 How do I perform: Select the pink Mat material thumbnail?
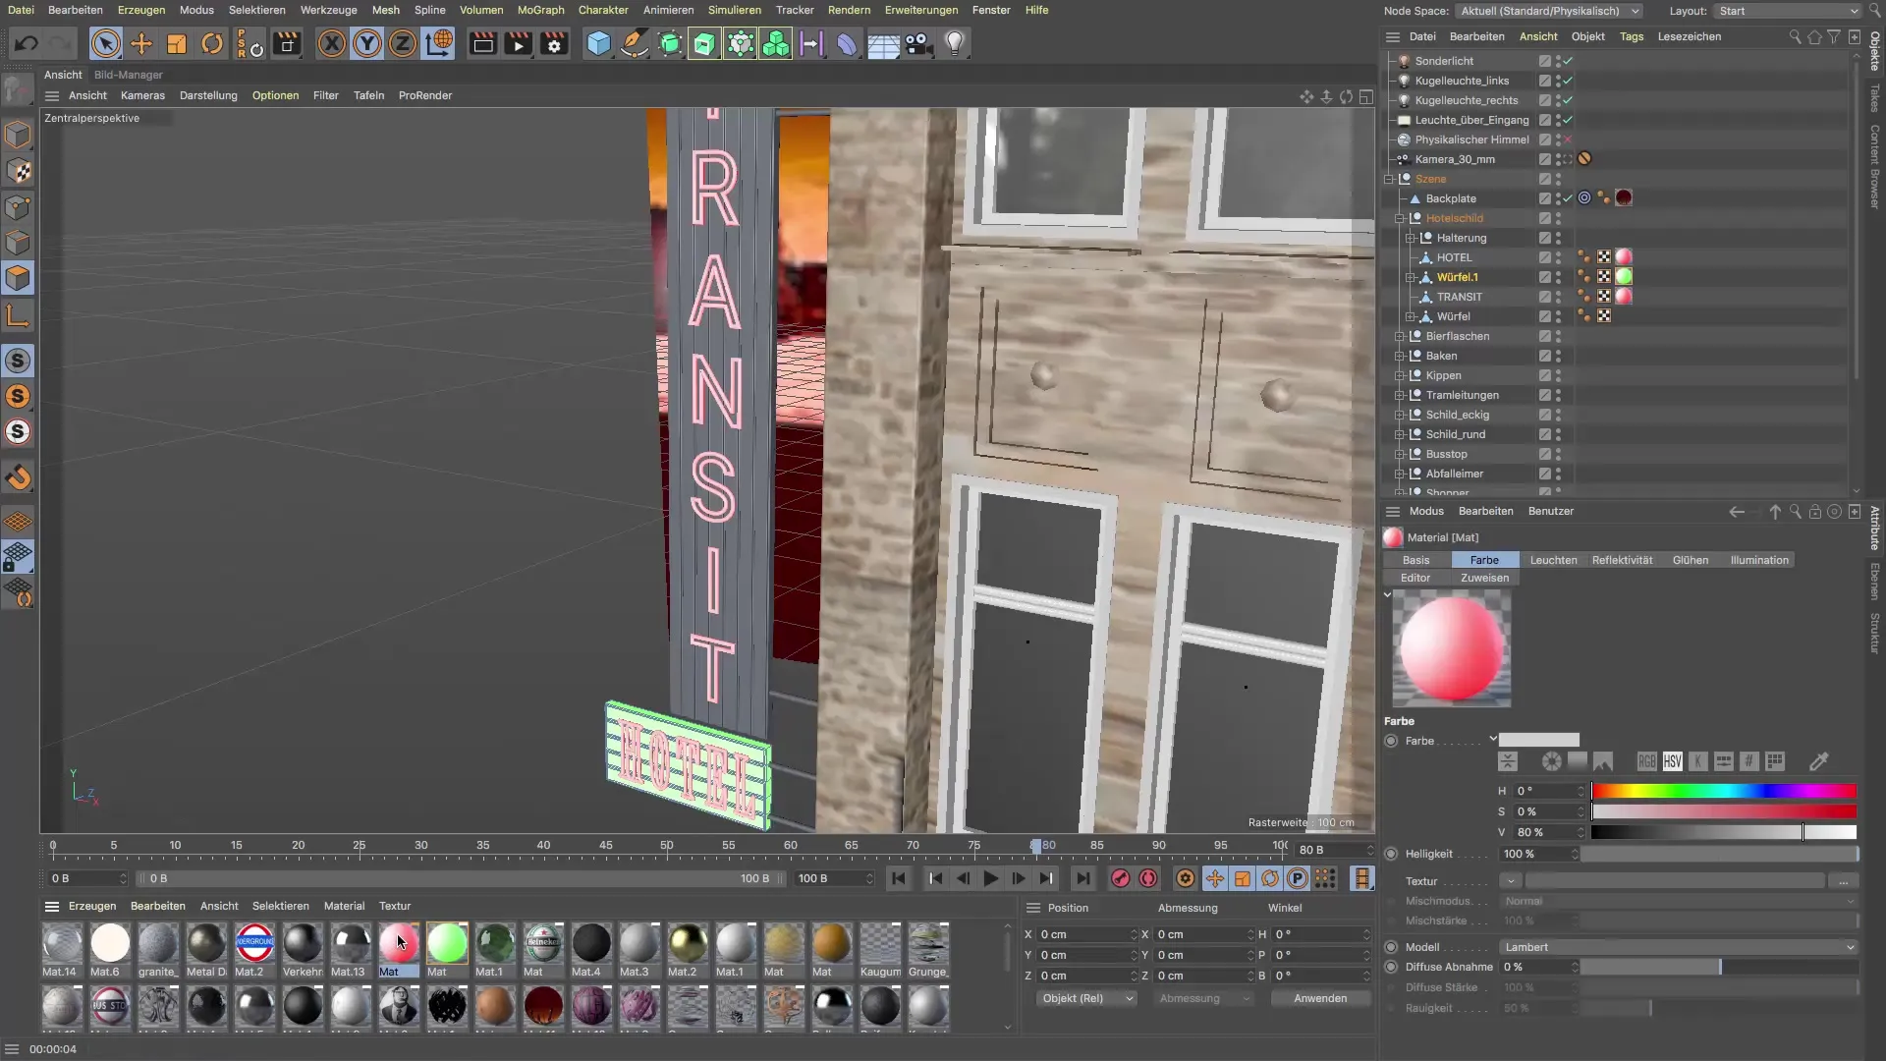click(399, 943)
